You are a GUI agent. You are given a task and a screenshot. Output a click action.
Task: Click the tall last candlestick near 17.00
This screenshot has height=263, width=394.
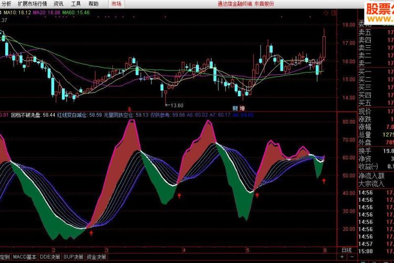tap(324, 47)
